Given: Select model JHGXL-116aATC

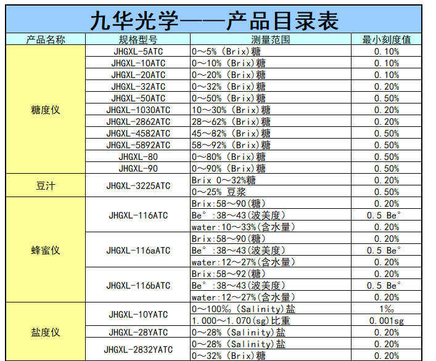Looking at the screenshot, I should click(138, 250).
